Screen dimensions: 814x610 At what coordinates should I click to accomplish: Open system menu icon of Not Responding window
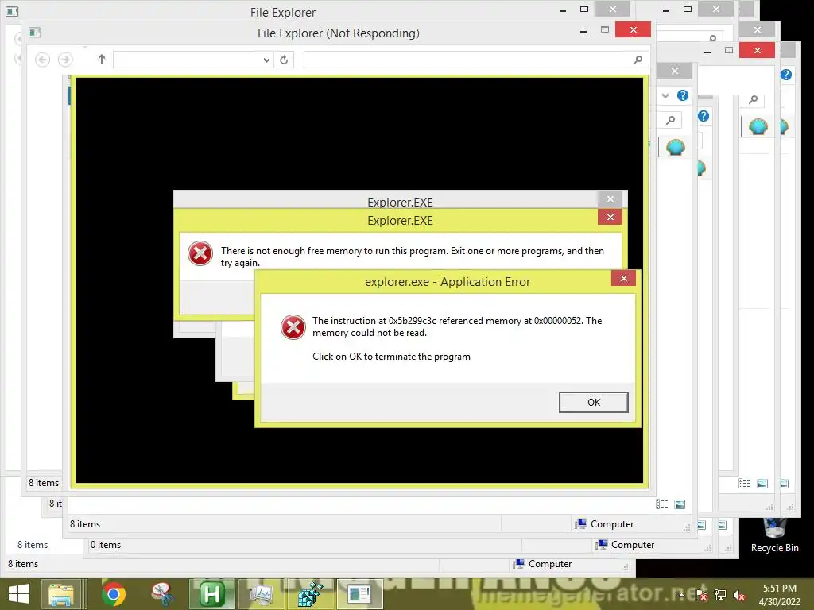tap(35, 33)
